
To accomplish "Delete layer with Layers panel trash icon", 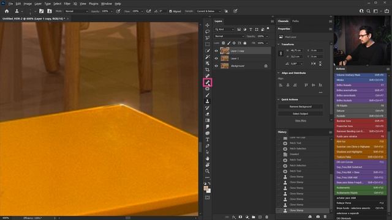I will pos(266,217).
